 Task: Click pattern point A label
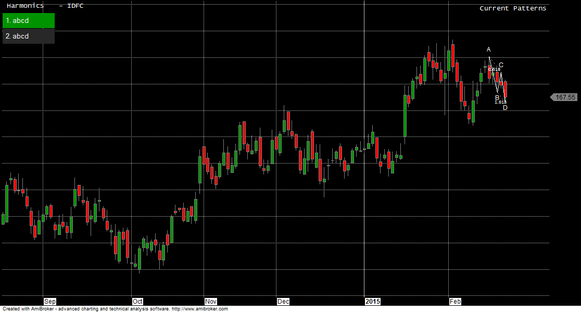coord(488,49)
